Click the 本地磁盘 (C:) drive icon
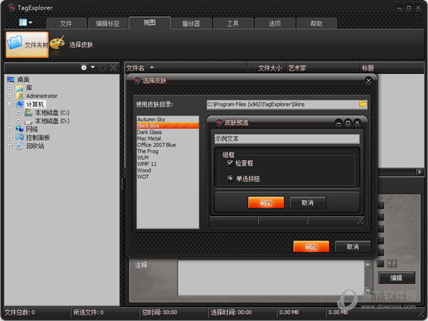The width and height of the screenshot is (428, 321). tap(29, 112)
